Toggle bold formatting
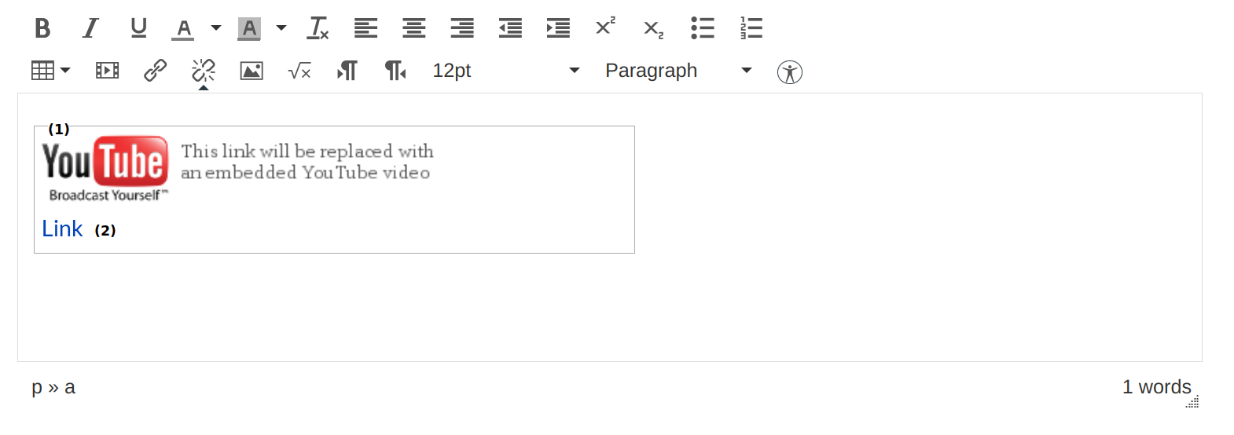 point(42,28)
